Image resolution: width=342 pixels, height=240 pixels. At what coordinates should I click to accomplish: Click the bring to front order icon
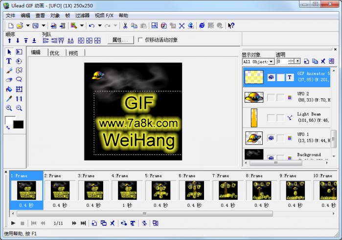[26, 41]
